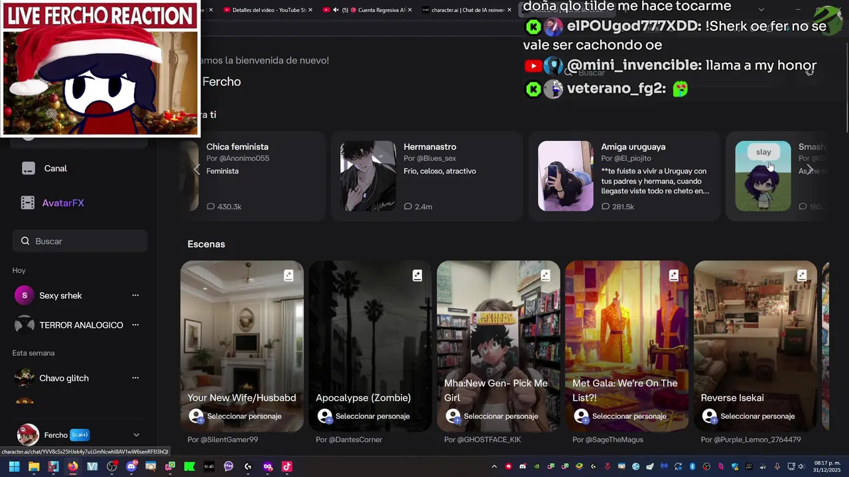Open the volume control in tray
Viewport: 849px width, 477px height.
(801, 466)
